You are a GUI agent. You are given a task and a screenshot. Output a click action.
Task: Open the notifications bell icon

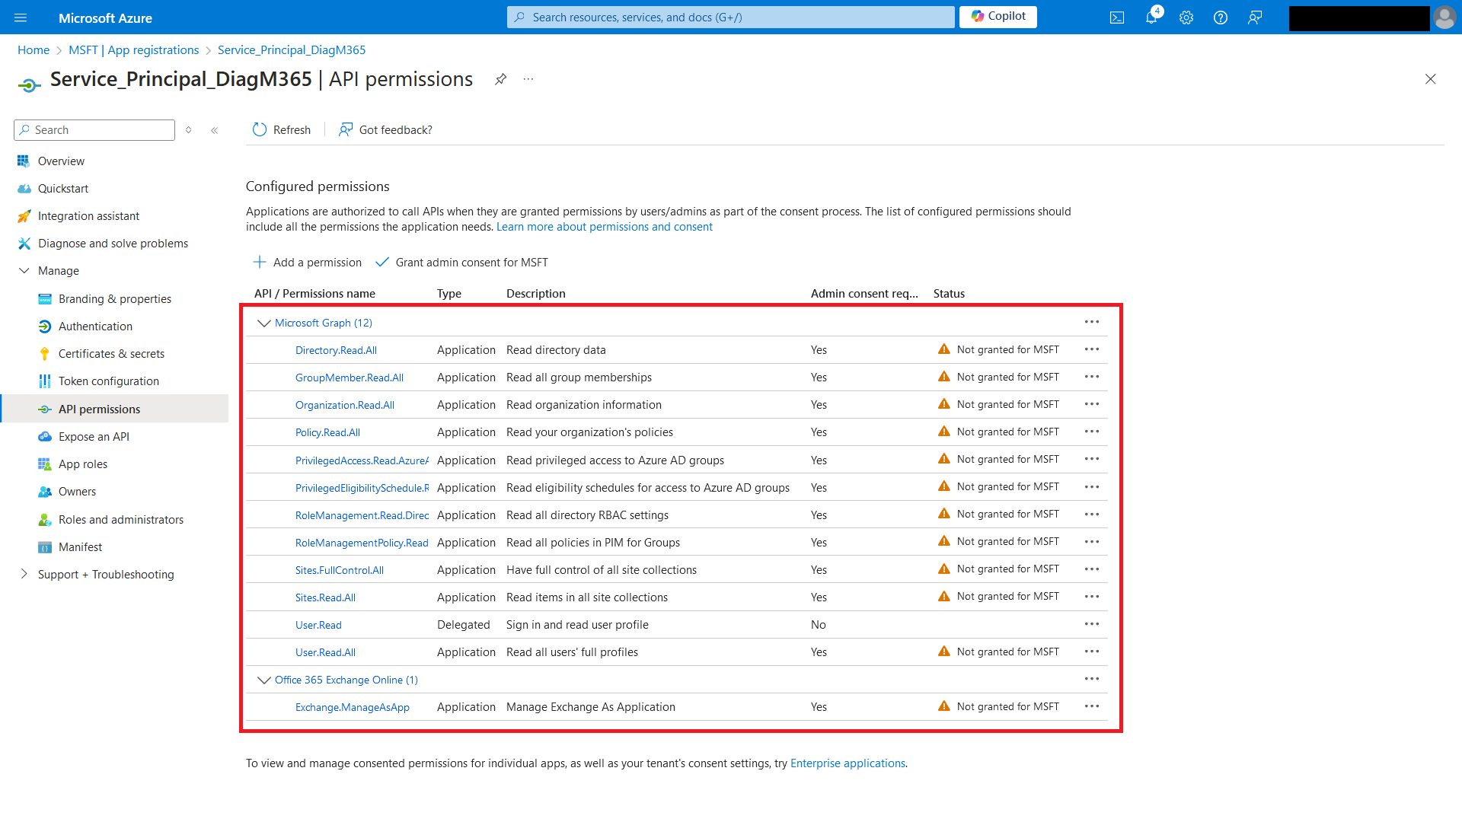1151,18
